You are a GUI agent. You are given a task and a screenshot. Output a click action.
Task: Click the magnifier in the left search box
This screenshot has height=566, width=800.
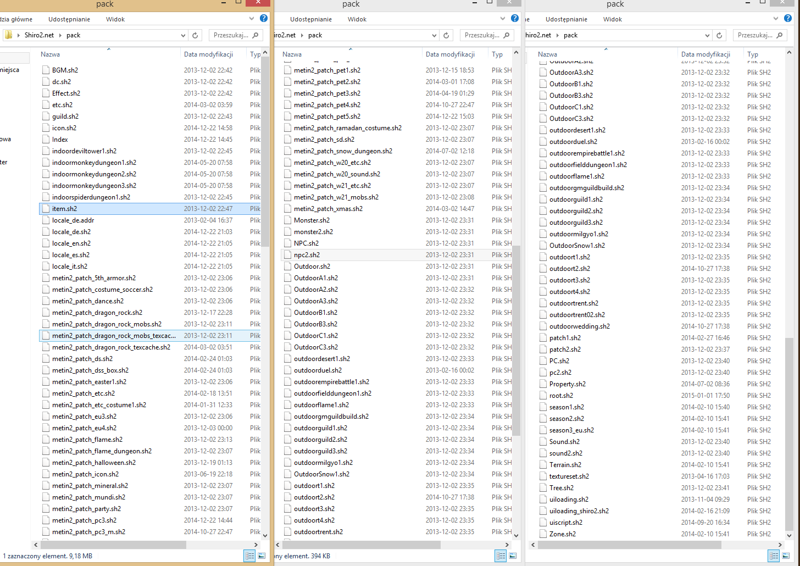coord(255,35)
